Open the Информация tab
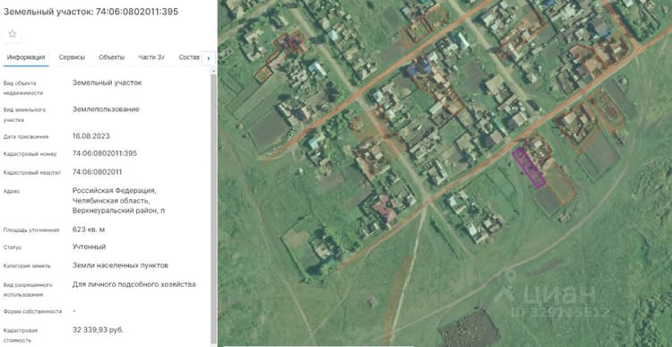The image size is (672, 347). (26, 57)
